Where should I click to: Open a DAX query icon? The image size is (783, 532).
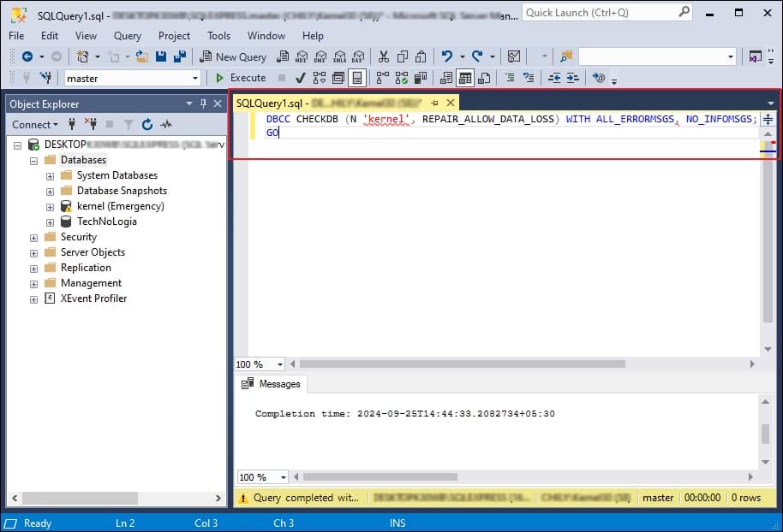point(358,56)
